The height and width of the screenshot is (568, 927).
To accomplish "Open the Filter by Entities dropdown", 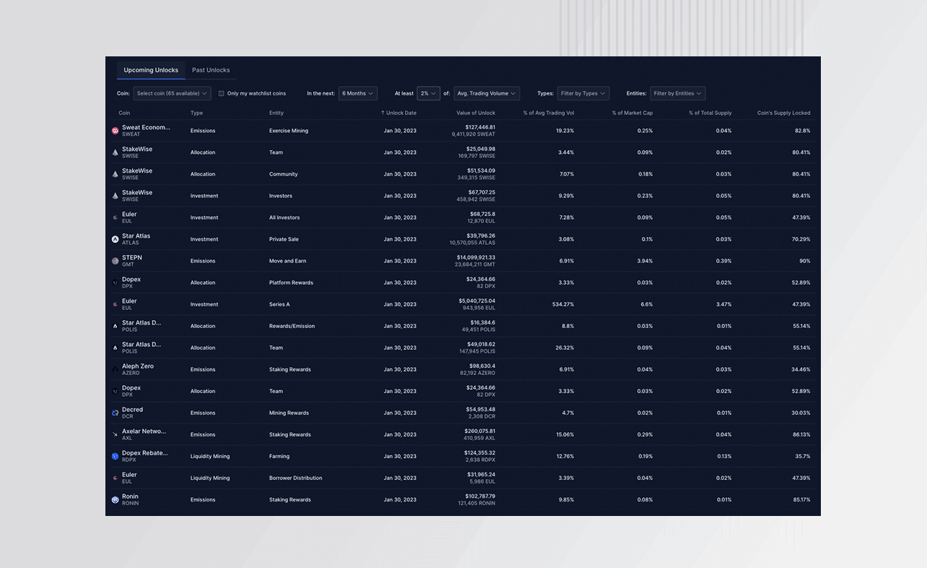I will (x=678, y=93).
